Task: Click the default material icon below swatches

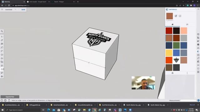Action: tap(172, 73)
